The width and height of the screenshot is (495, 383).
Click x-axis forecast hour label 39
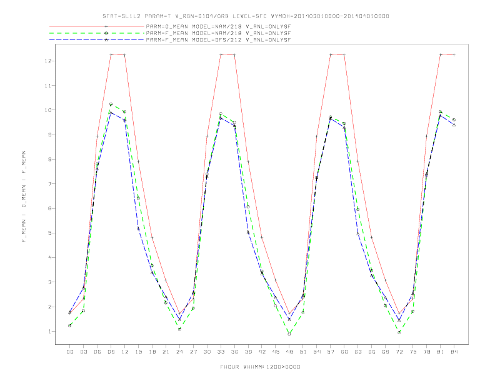(248, 352)
